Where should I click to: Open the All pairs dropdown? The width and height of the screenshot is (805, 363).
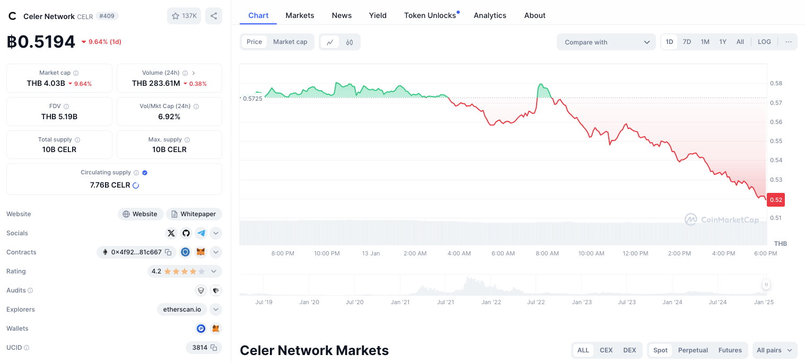pyautogui.click(x=775, y=350)
